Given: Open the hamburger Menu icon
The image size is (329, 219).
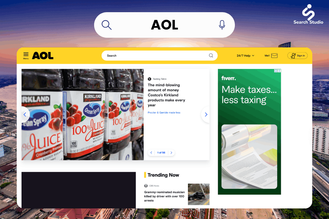Looking at the screenshot, I should coord(26,56).
